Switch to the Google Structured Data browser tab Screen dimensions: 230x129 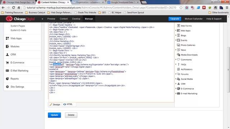click(x=123, y=3)
